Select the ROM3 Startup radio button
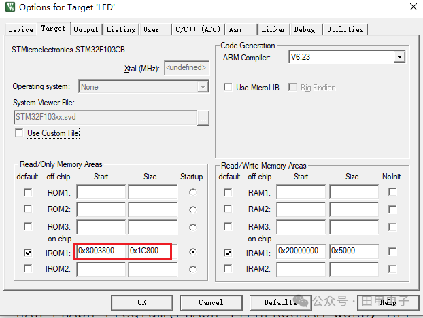 pos(192,227)
